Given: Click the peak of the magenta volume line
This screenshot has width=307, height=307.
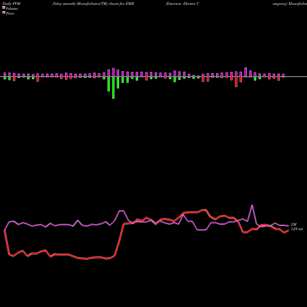Looking at the screenshot, I should [x=252, y=205].
